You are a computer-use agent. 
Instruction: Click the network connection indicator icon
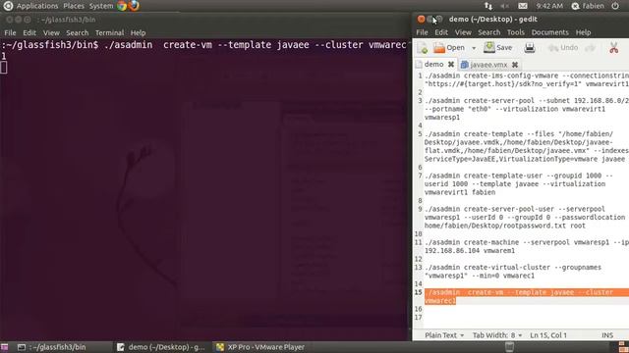click(x=488, y=6)
